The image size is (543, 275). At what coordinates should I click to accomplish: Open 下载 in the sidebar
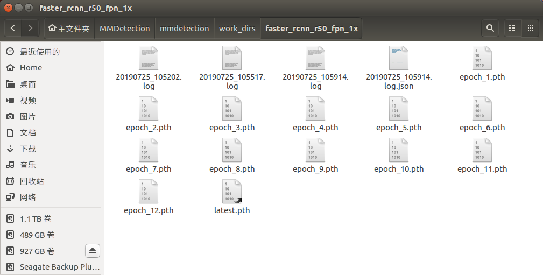51,149
